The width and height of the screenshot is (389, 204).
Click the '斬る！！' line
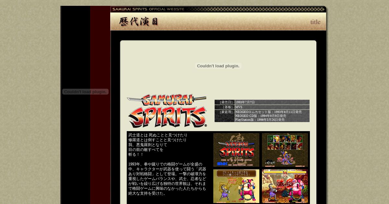(x=136, y=154)
